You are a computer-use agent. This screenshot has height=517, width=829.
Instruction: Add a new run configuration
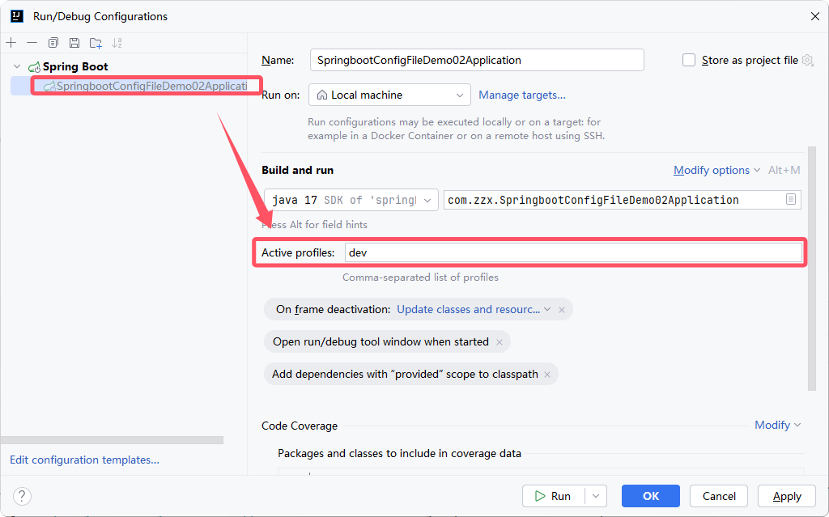[x=11, y=43]
